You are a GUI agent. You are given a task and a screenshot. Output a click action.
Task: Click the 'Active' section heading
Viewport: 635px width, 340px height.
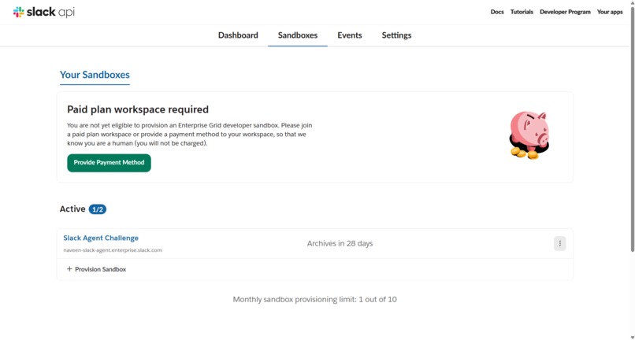click(72, 209)
